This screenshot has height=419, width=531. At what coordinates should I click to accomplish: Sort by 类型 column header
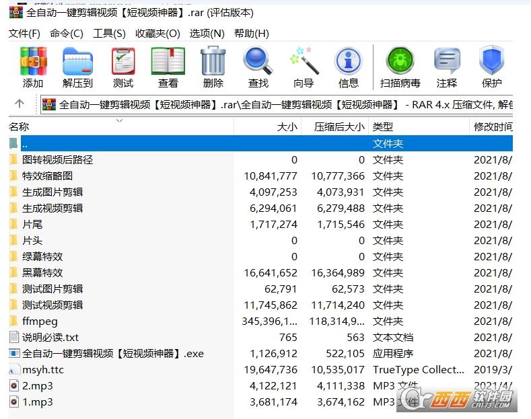coord(419,126)
